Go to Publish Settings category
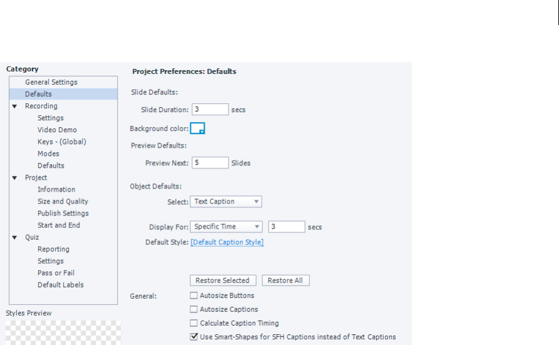The width and height of the screenshot is (559, 345). [63, 214]
